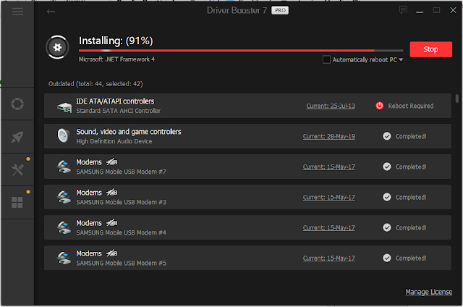Click the signature badge next to Modem #4

111,223
